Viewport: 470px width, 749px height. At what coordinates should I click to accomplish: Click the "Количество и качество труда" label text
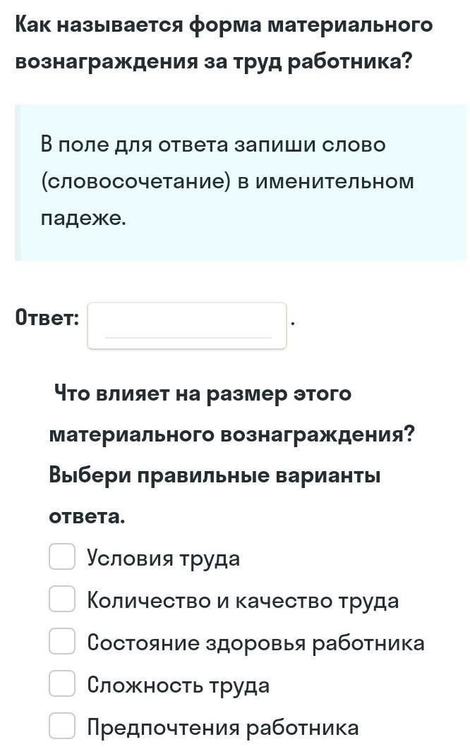click(x=243, y=601)
